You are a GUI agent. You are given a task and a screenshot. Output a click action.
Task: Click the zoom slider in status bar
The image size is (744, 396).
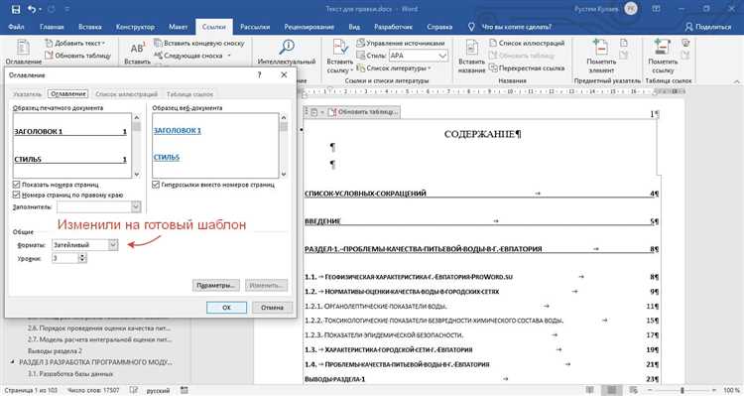[682, 390]
